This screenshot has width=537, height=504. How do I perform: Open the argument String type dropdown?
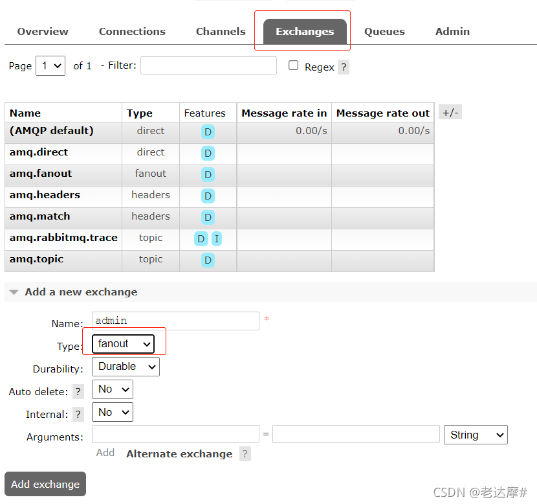pos(476,435)
